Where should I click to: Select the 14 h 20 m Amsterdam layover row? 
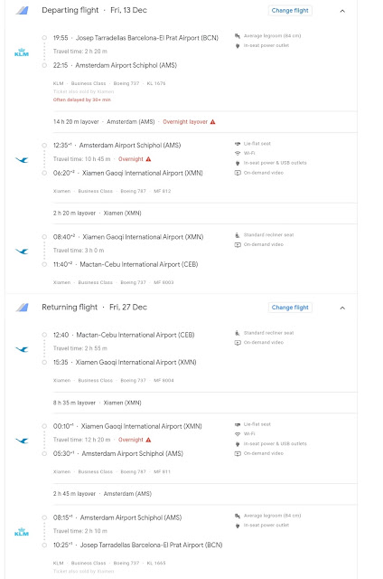[205, 122]
